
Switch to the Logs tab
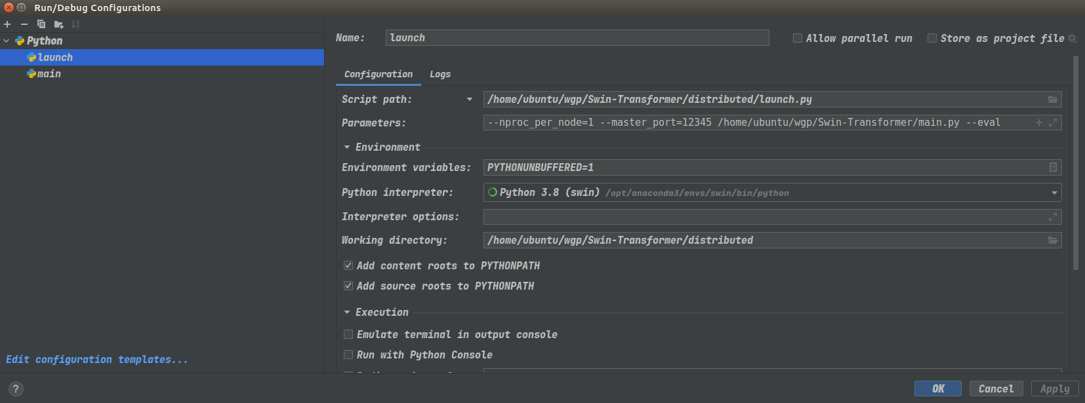(x=440, y=75)
